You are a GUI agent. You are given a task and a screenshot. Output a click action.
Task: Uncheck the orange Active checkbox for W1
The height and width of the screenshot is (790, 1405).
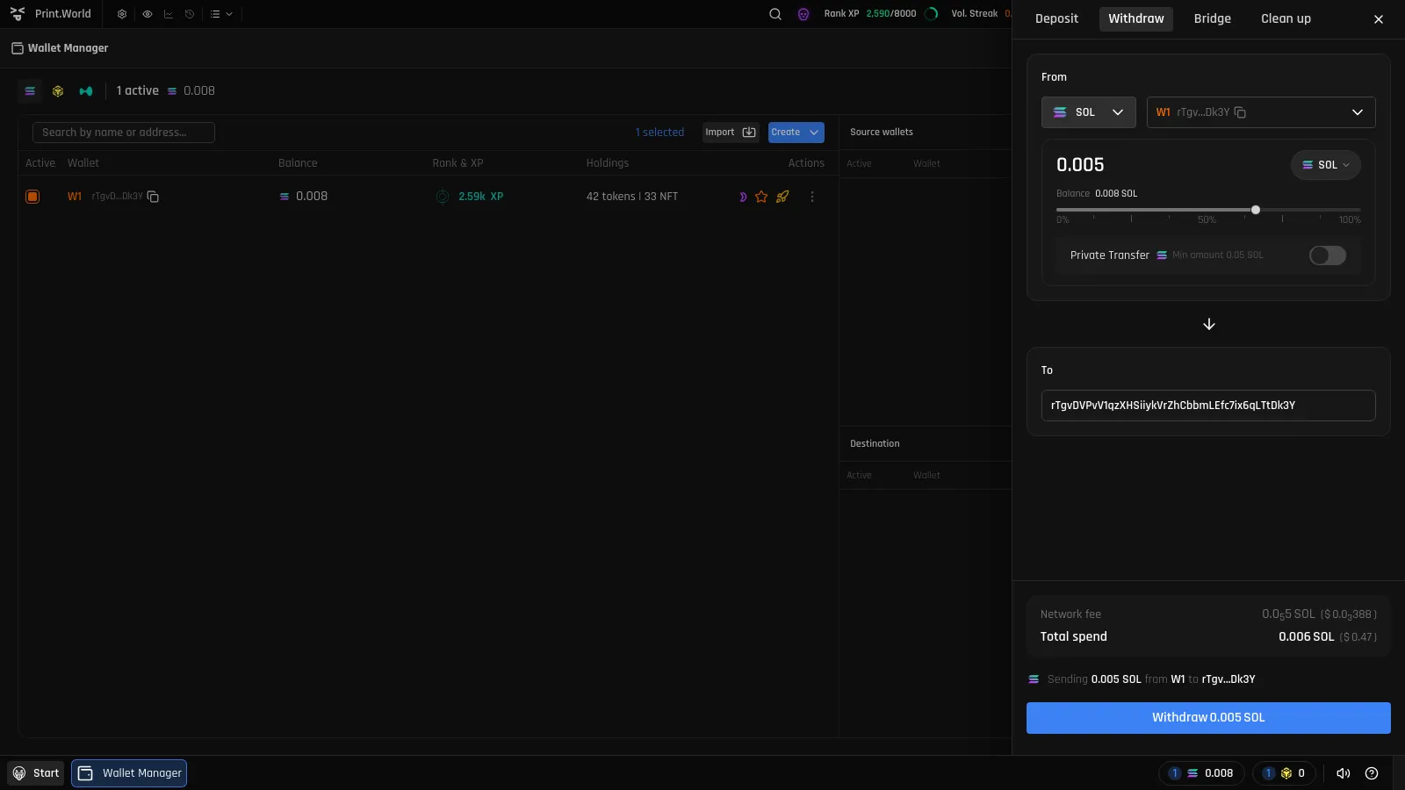coord(32,197)
